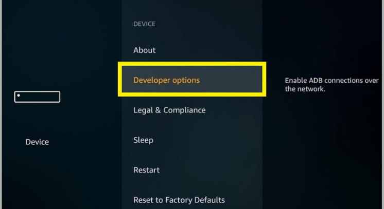Click the Device label under the icon
This screenshot has height=209, width=384.
coord(37,142)
